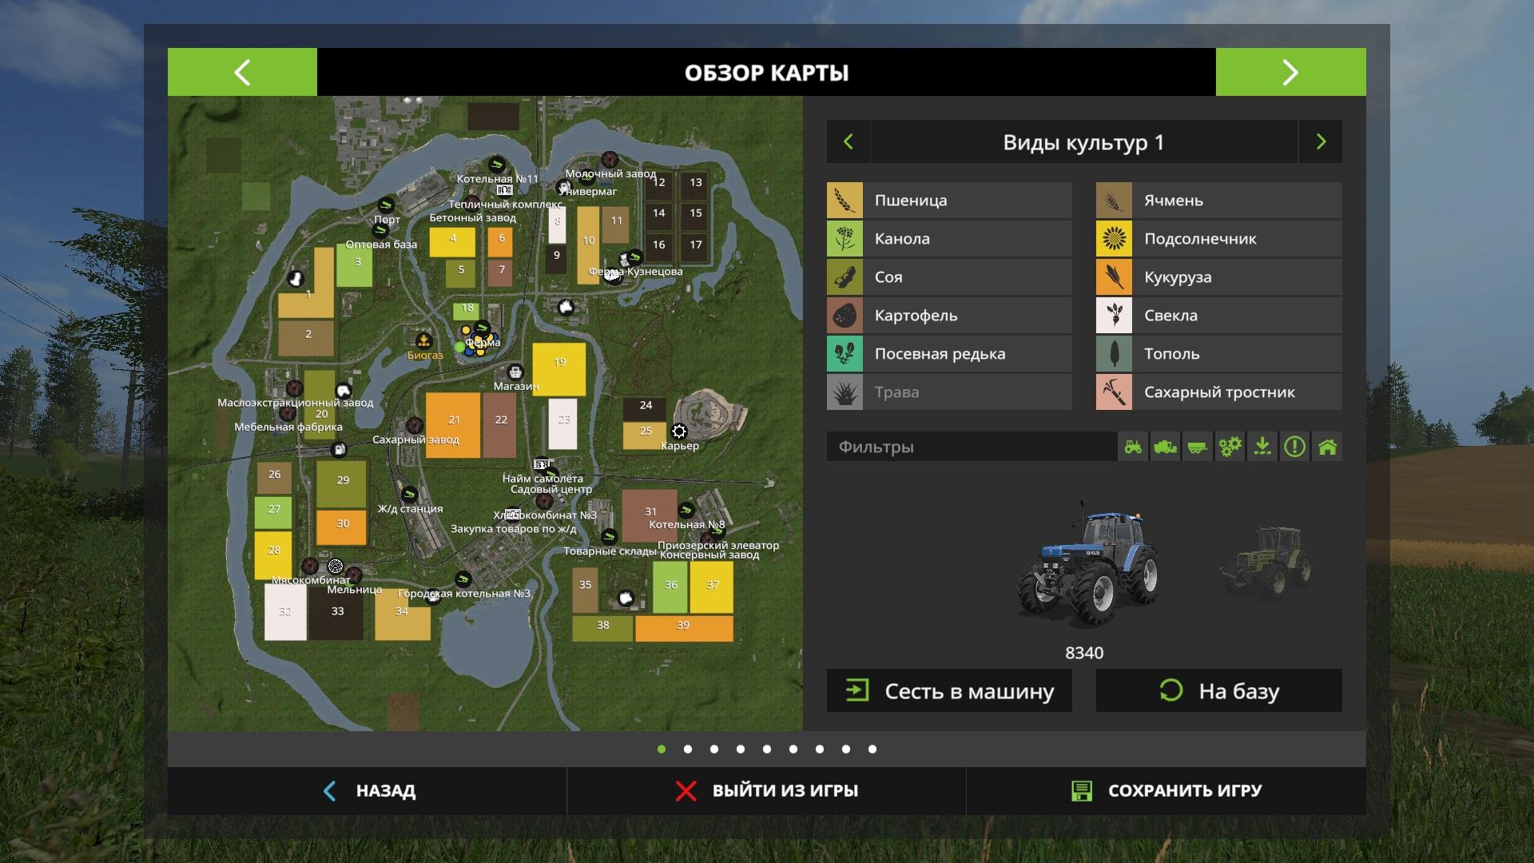
Task: Go to next menu page arrow
Action: (x=1290, y=72)
